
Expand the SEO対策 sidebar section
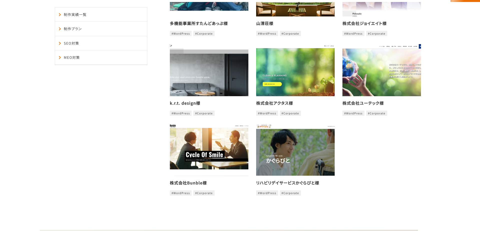click(x=71, y=43)
